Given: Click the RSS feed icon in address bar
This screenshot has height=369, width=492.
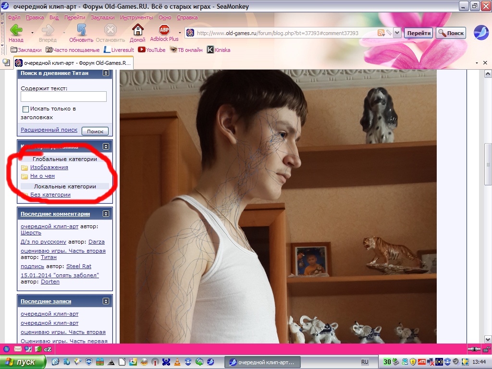Looking at the screenshot, I should click(x=381, y=33).
